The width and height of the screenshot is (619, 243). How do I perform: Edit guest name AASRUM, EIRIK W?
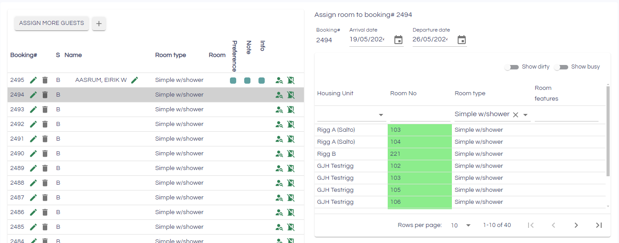click(135, 80)
